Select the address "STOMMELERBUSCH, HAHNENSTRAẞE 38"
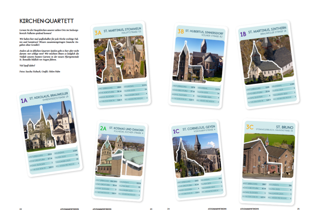The width and height of the screenshot is (316, 210). 275,130
